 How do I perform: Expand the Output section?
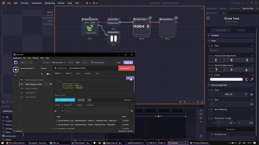coord(231,35)
